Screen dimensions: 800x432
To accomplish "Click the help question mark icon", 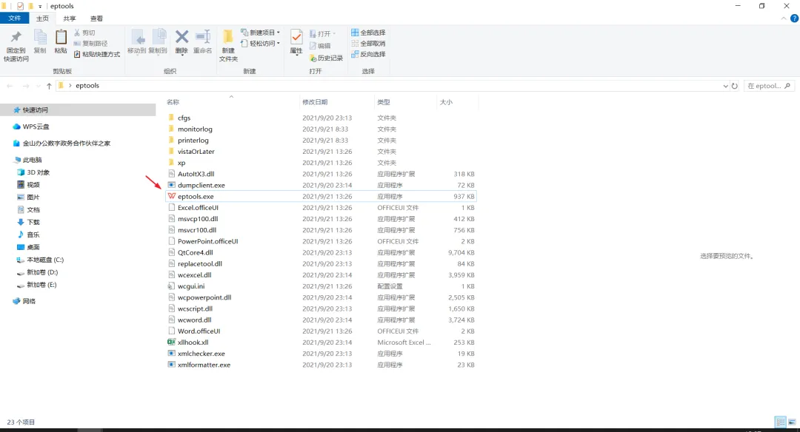I will [794, 18].
